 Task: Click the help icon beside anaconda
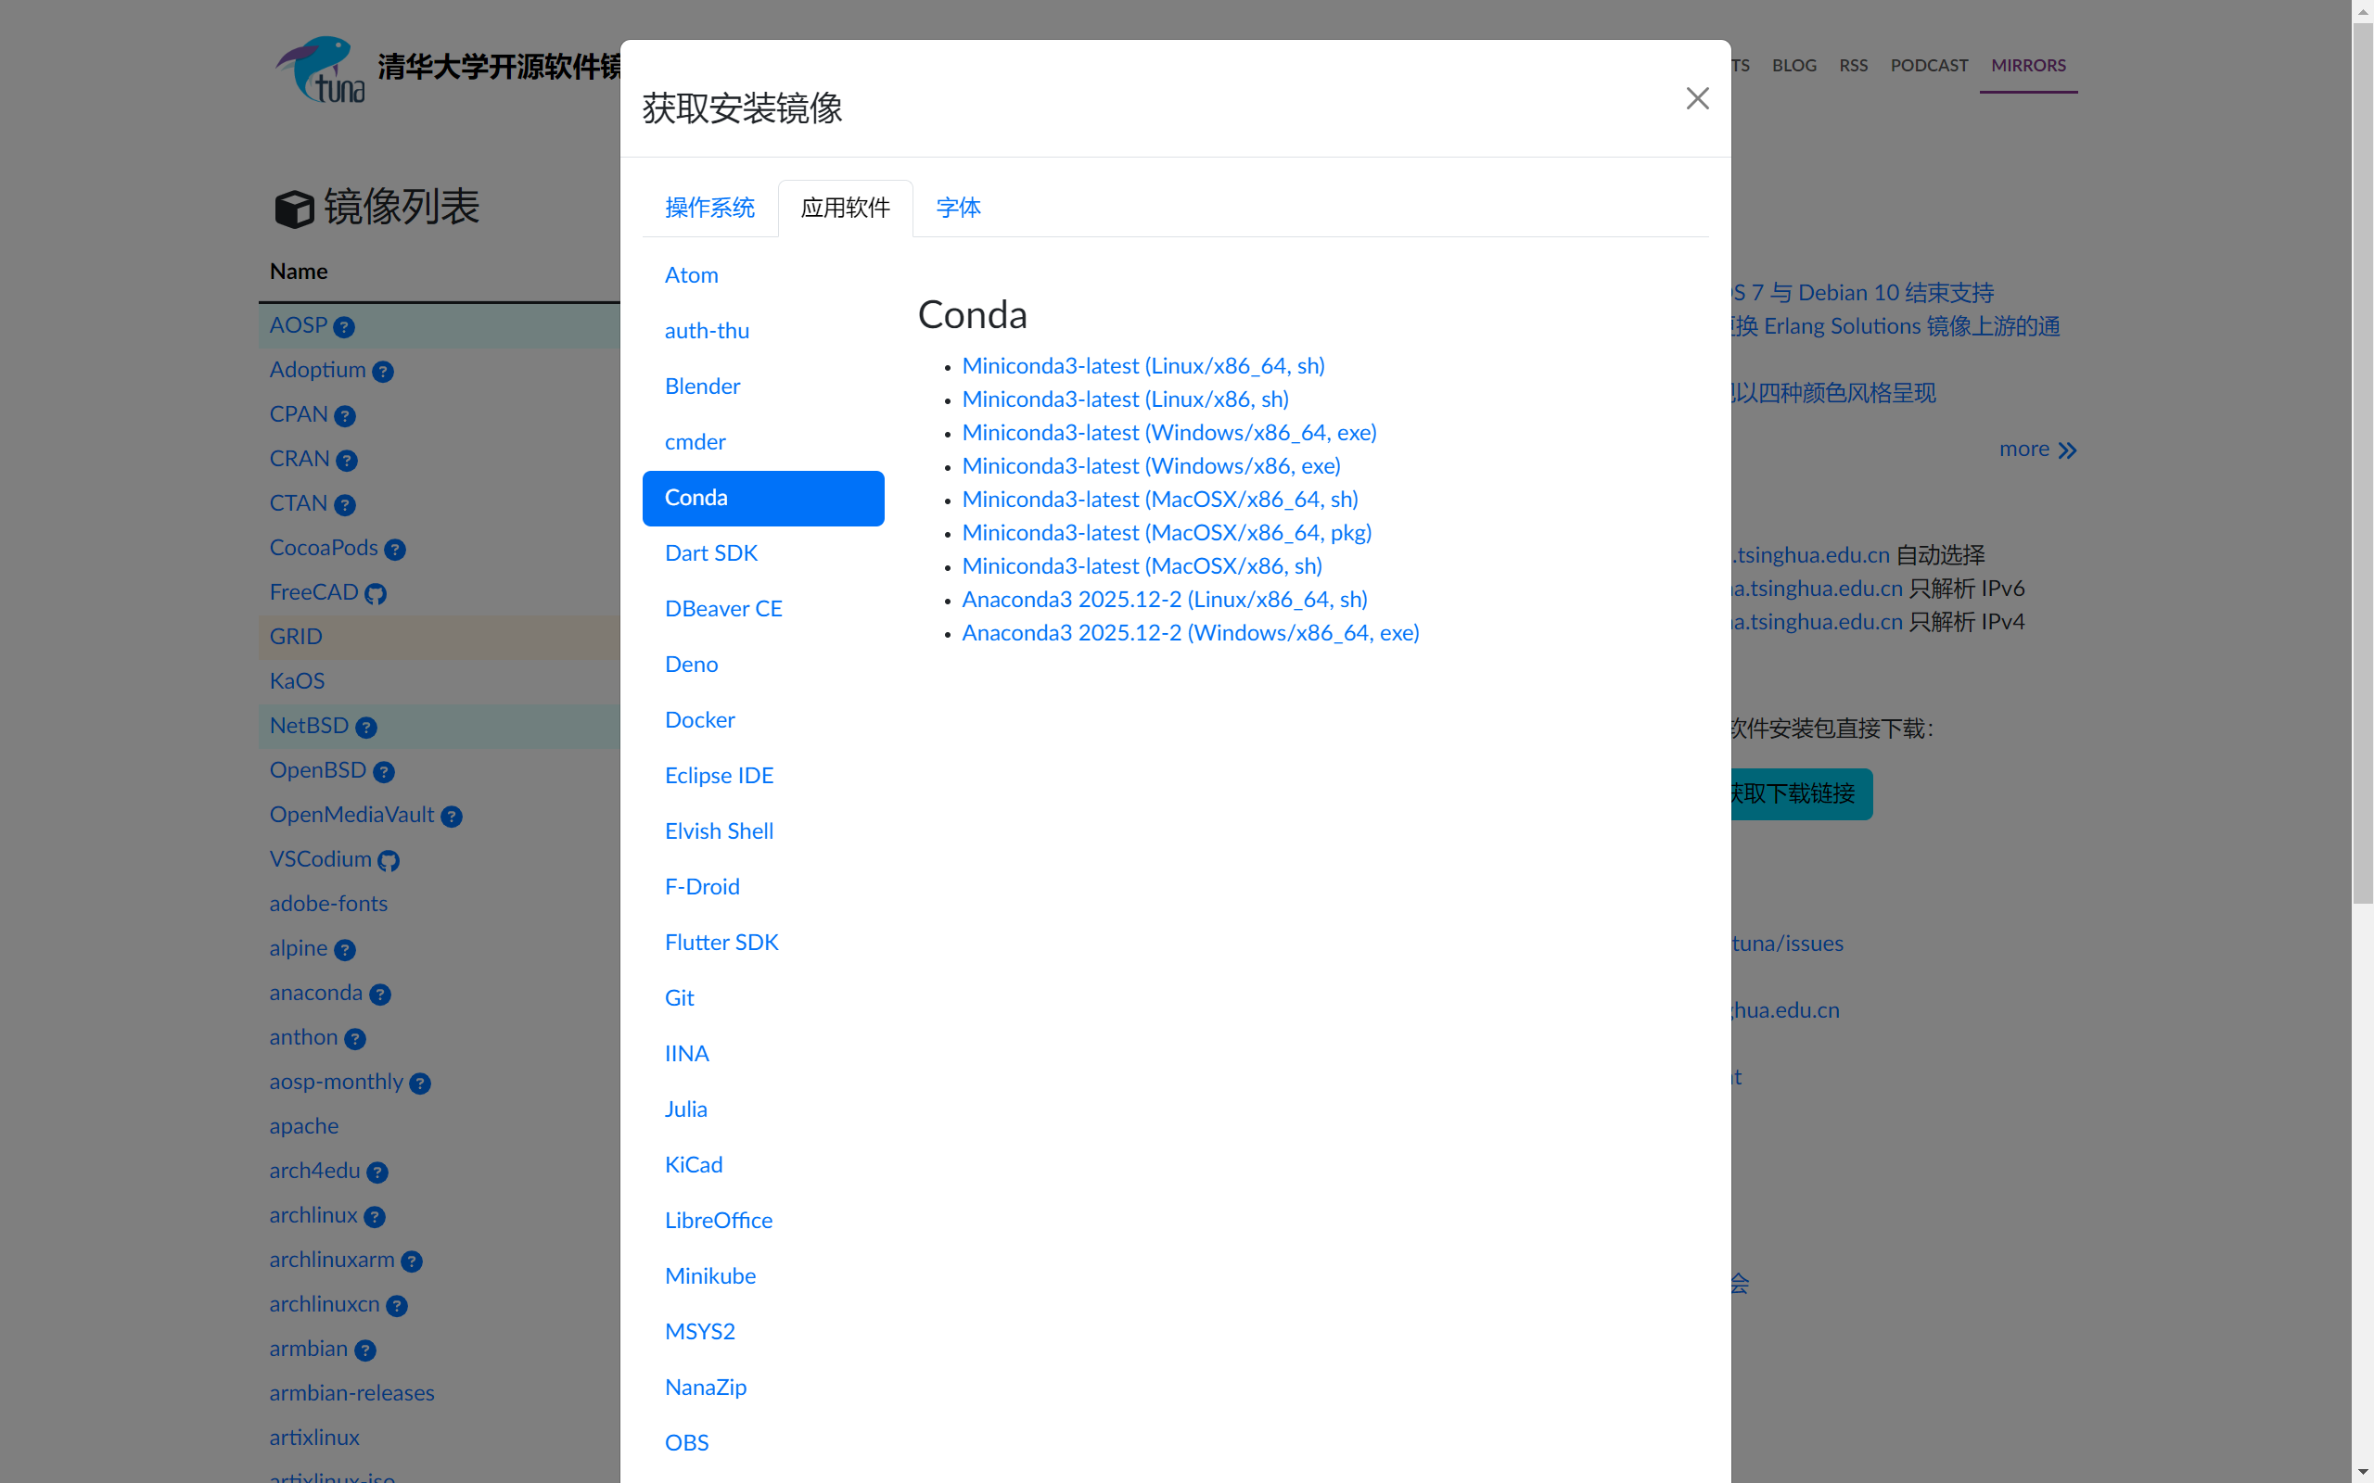pyautogui.click(x=380, y=995)
